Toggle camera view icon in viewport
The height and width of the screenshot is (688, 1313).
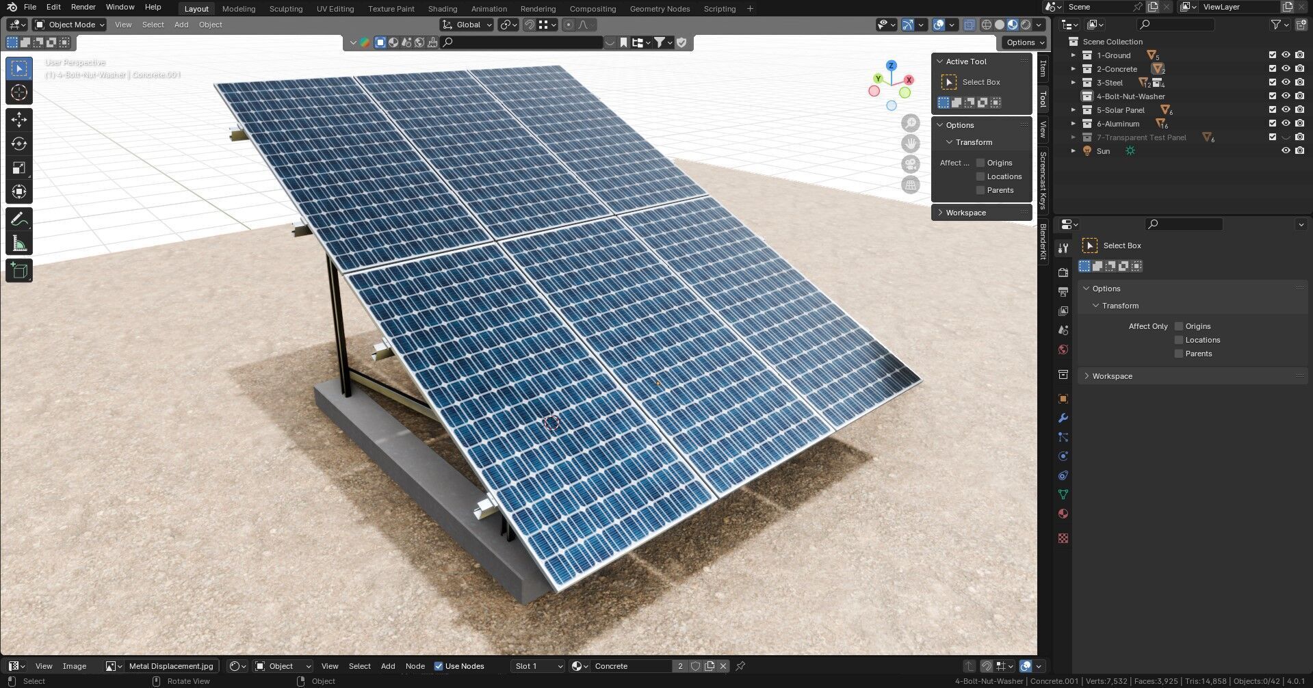pos(910,164)
